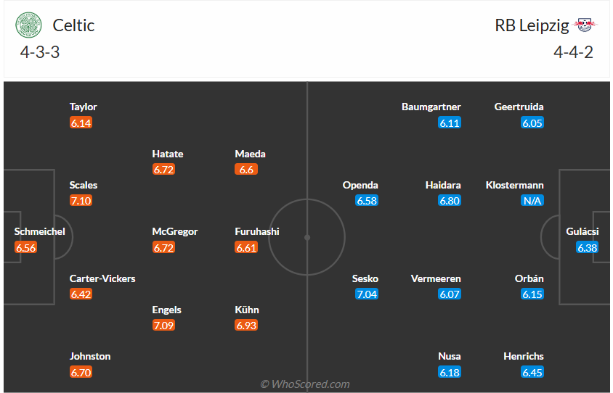Open Johnston's 6.70 rating badge
Screen dimensions: 613x393
[x=81, y=372]
